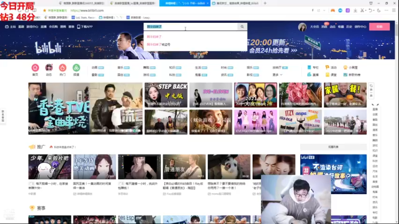Open the 少年来剪片吧 promoted thumbnail
Viewport: 399px width, 224px height.
[49, 167]
